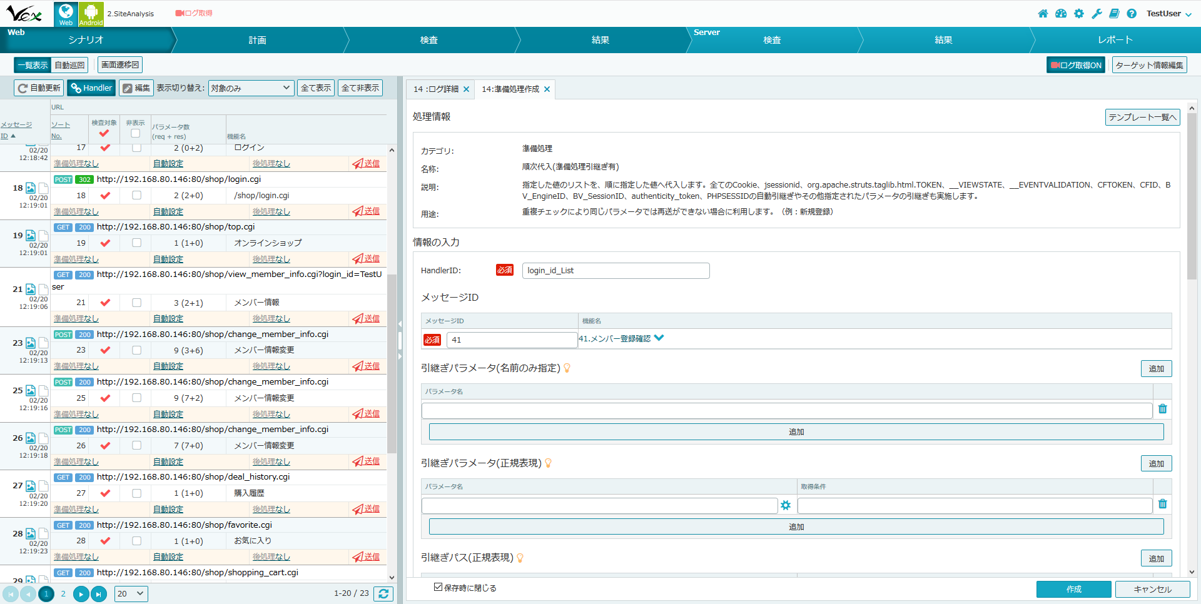1201x604 pixels.
Task: Open the Home icon in top bar
Action: (1043, 14)
